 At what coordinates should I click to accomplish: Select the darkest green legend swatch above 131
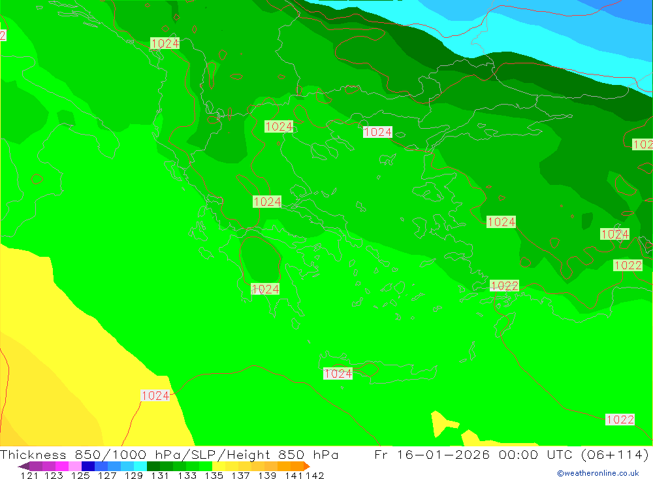[153, 466]
